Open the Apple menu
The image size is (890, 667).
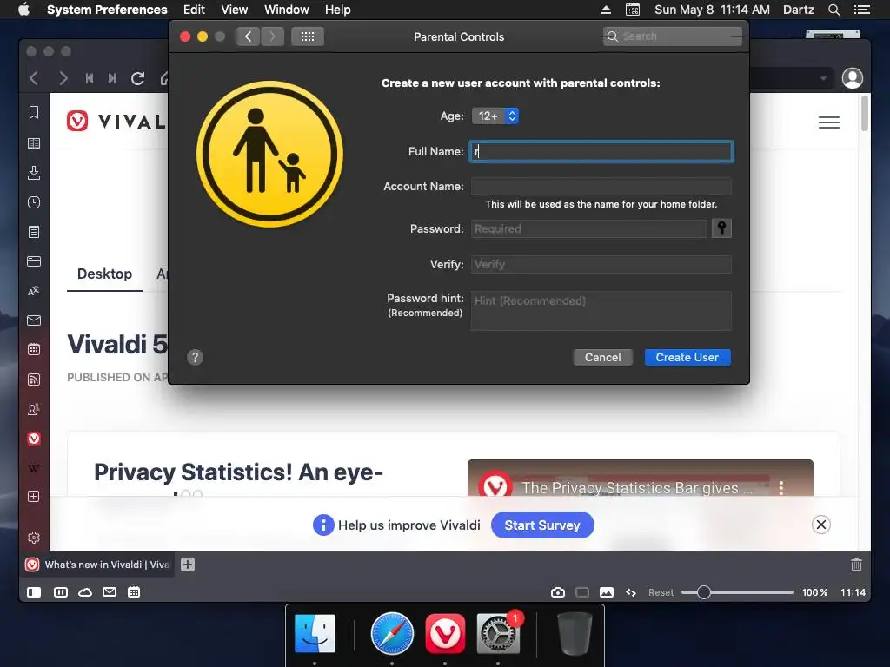pyautogui.click(x=23, y=10)
